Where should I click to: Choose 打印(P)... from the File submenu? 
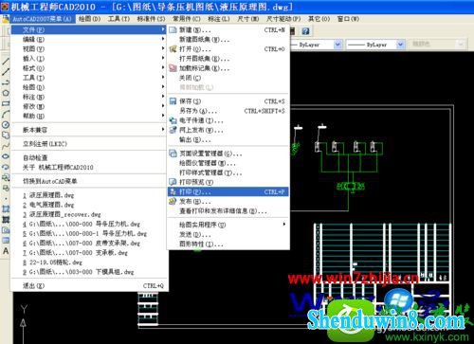click(228, 191)
